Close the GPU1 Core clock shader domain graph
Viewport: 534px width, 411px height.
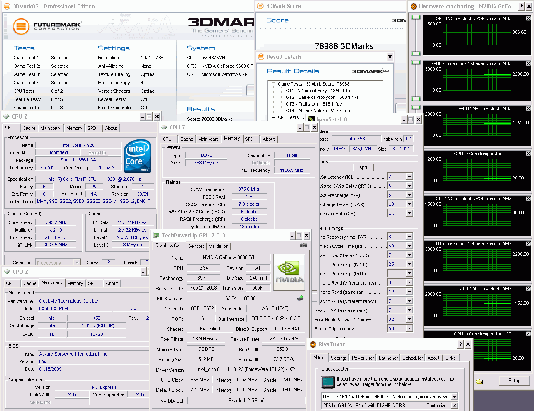(528, 244)
